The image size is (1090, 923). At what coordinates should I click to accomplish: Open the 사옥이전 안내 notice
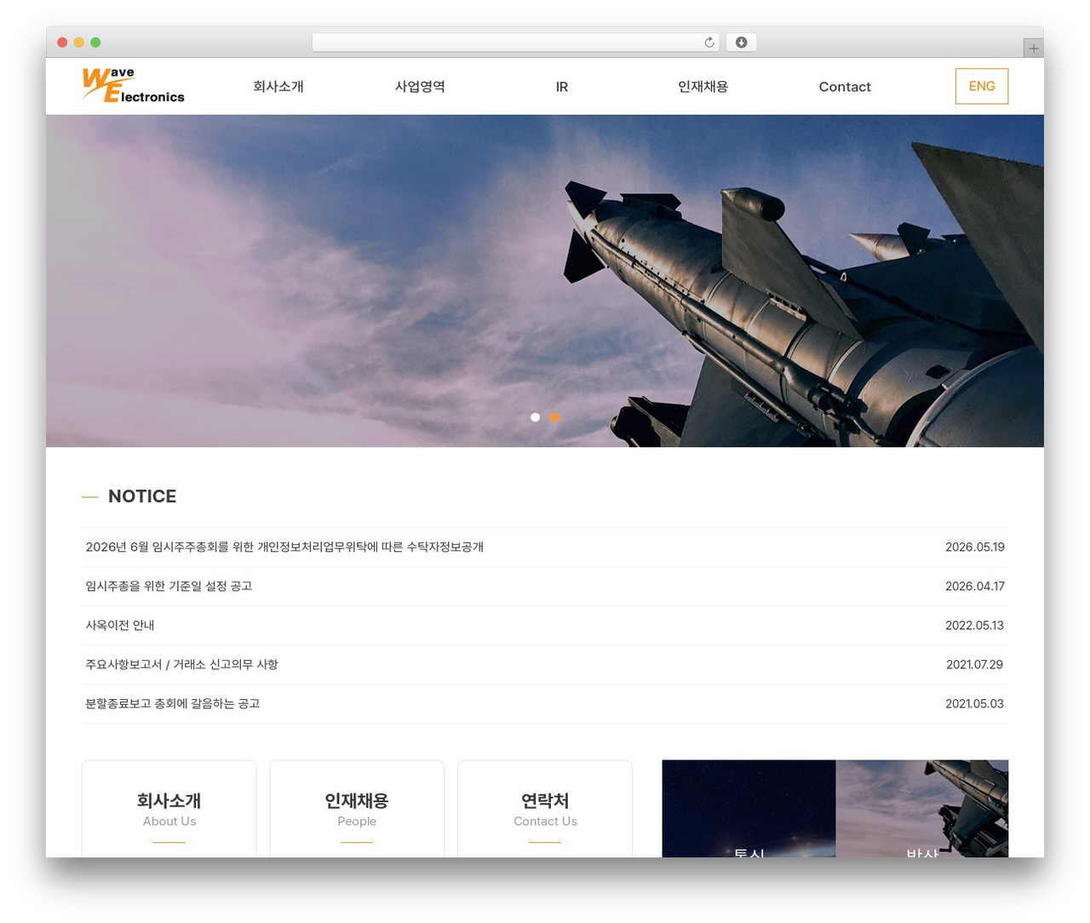pyautogui.click(x=120, y=625)
